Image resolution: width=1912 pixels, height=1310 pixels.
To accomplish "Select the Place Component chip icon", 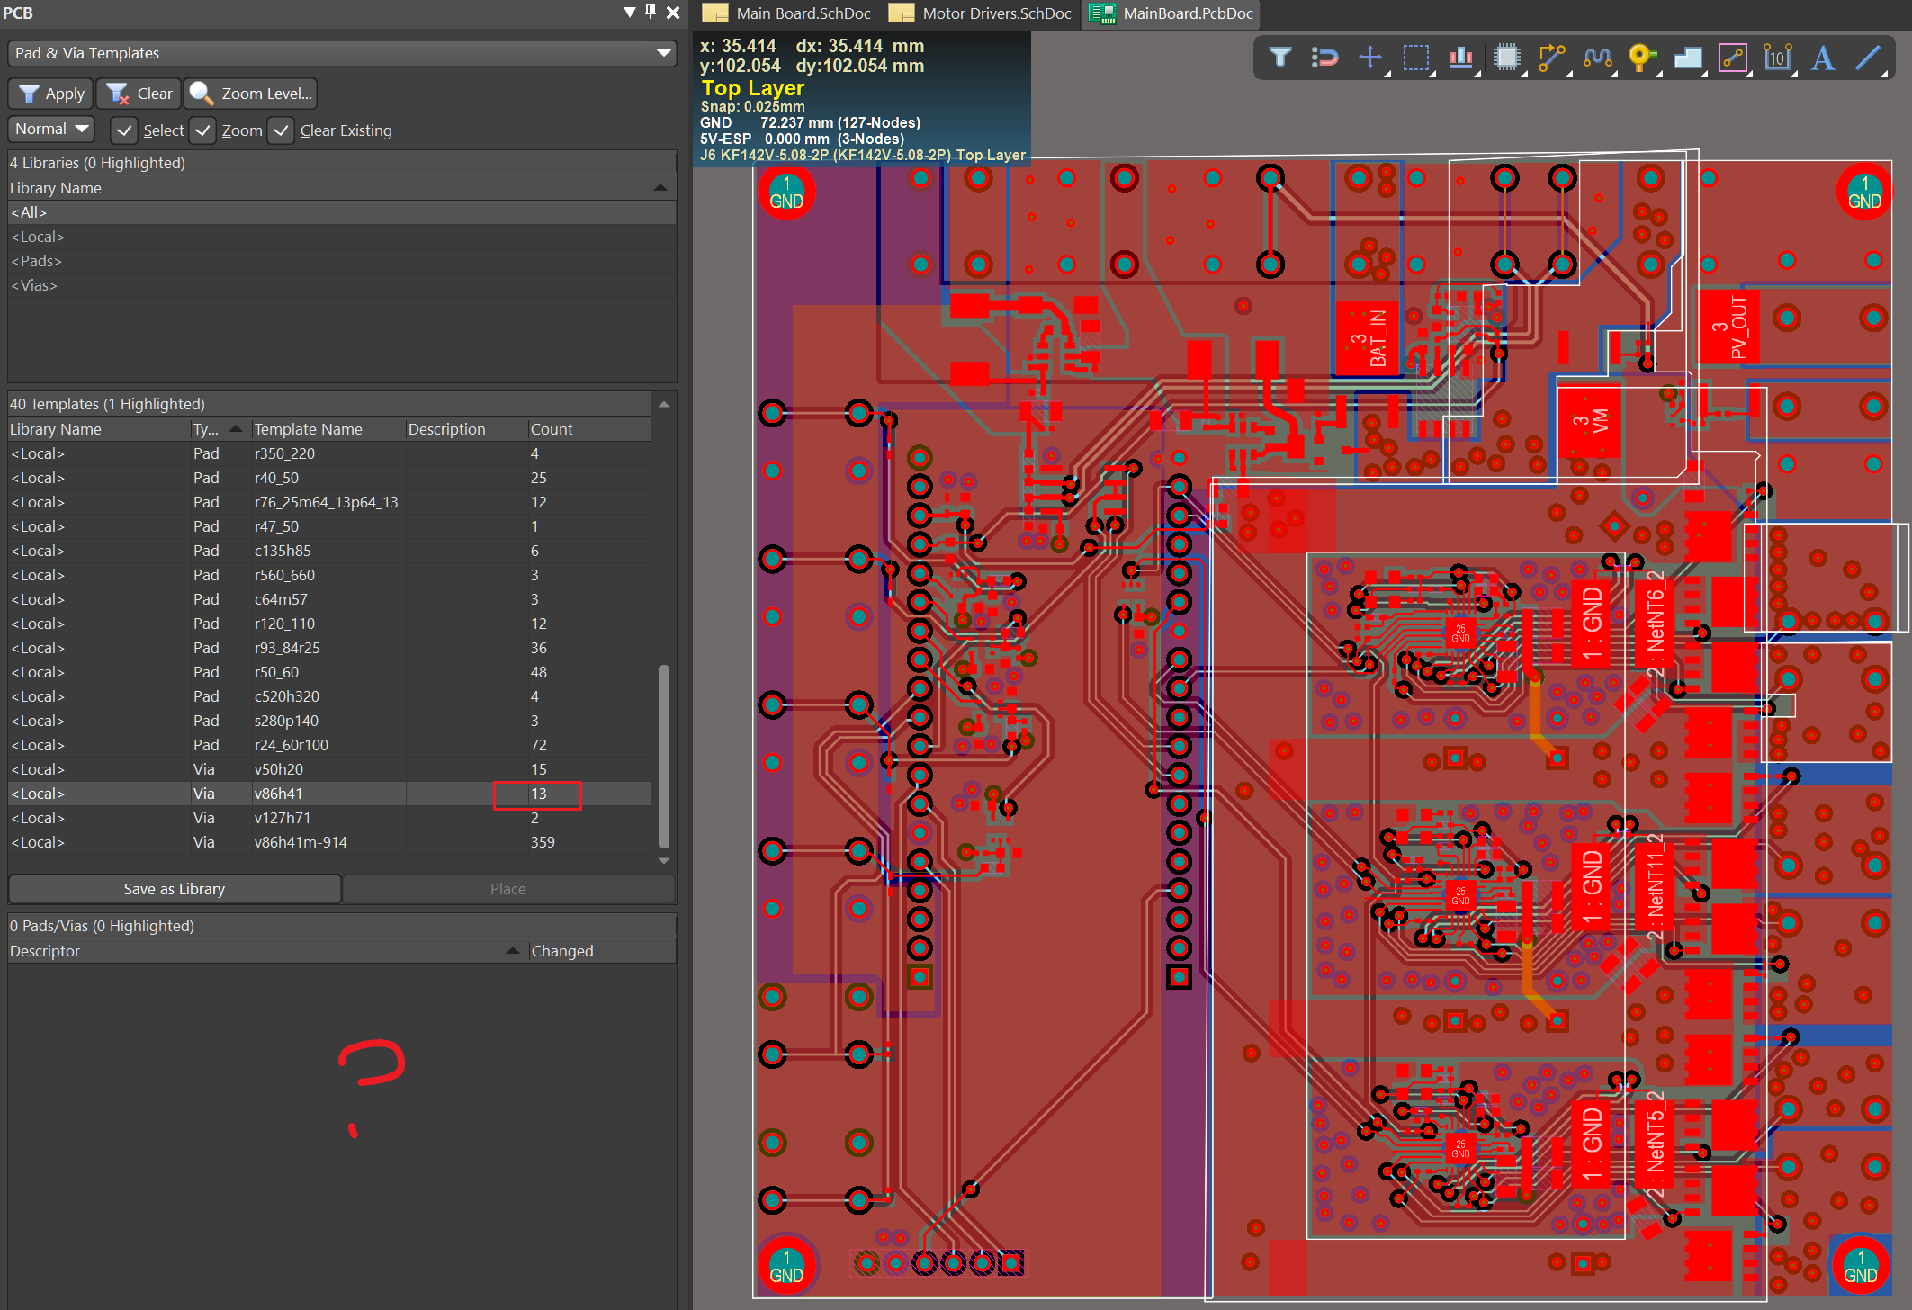I will tap(1506, 58).
